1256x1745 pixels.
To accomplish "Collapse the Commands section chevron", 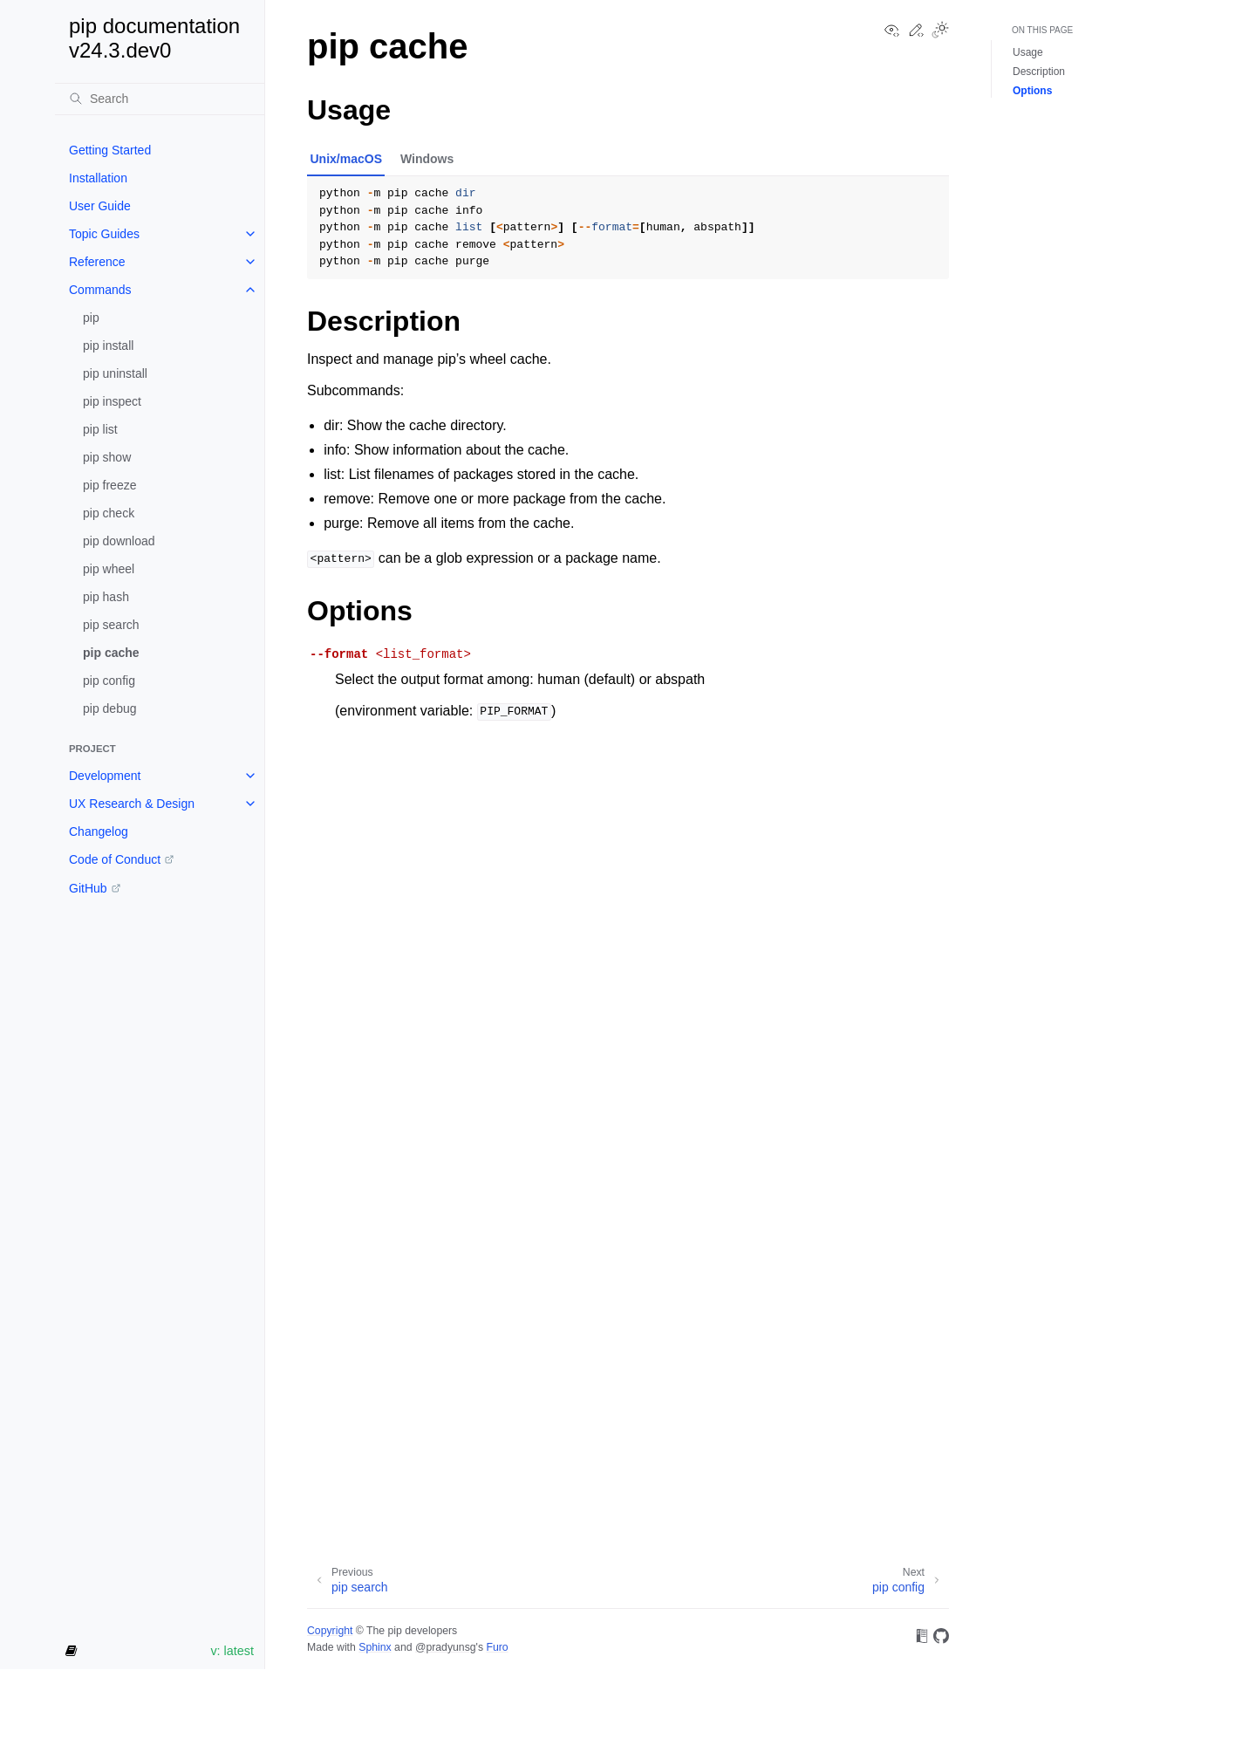I will click(x=250, y=290).
